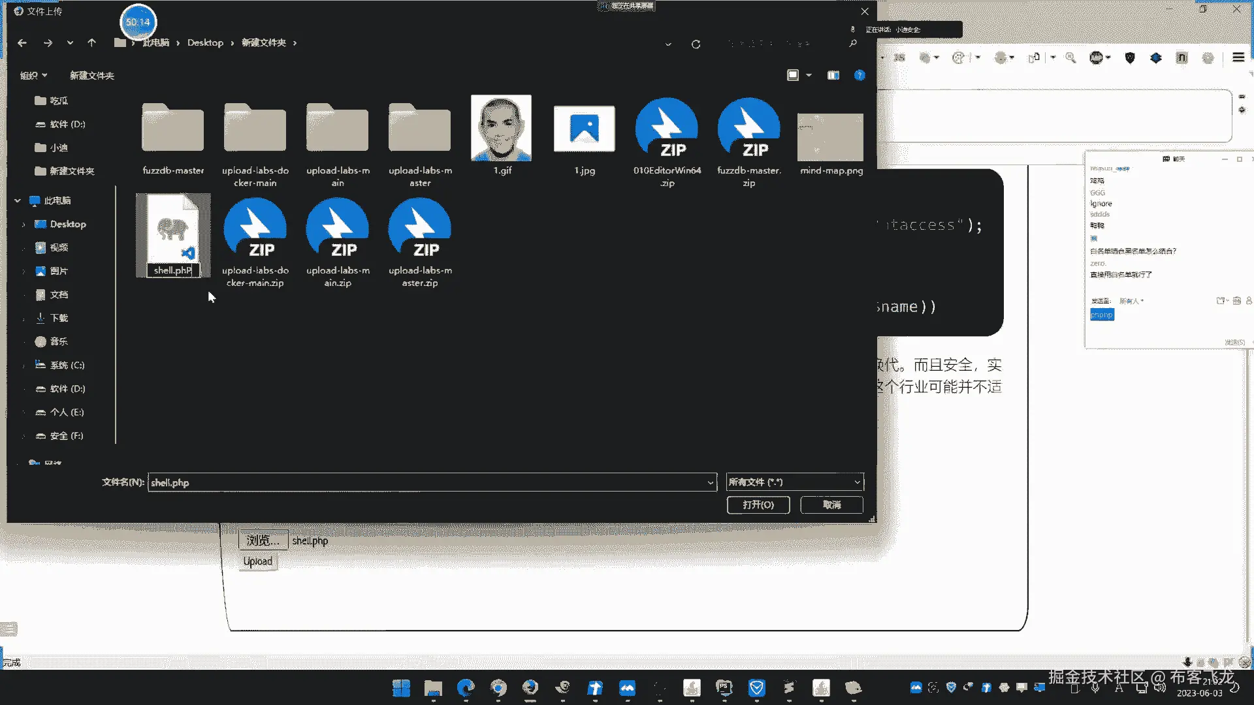This screenshot has width=1254, height=705.
Task: Click the 取消 button
Action: point(831,505)
